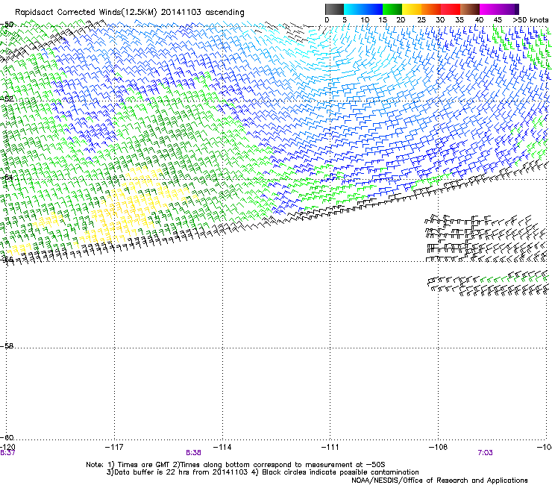Click the -54 latitude axis label
The width and height of the screenshot is (552, 485).
tap(7, 177)
